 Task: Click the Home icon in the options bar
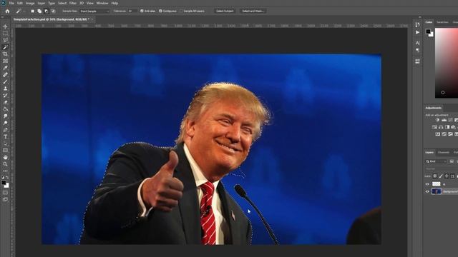coord(7,11)
